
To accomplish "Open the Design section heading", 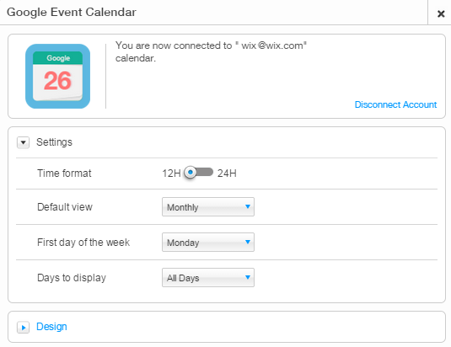I will click(51, 327).
